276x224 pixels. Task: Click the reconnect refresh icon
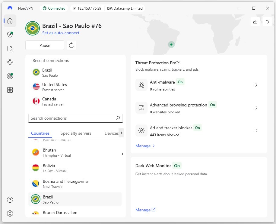[x=71, y=45]
